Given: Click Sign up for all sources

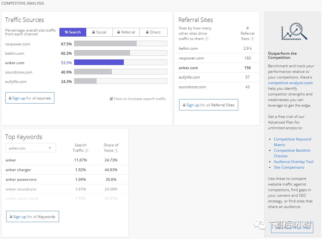Looking at the screenshot, I should click(x=30, y=98).
